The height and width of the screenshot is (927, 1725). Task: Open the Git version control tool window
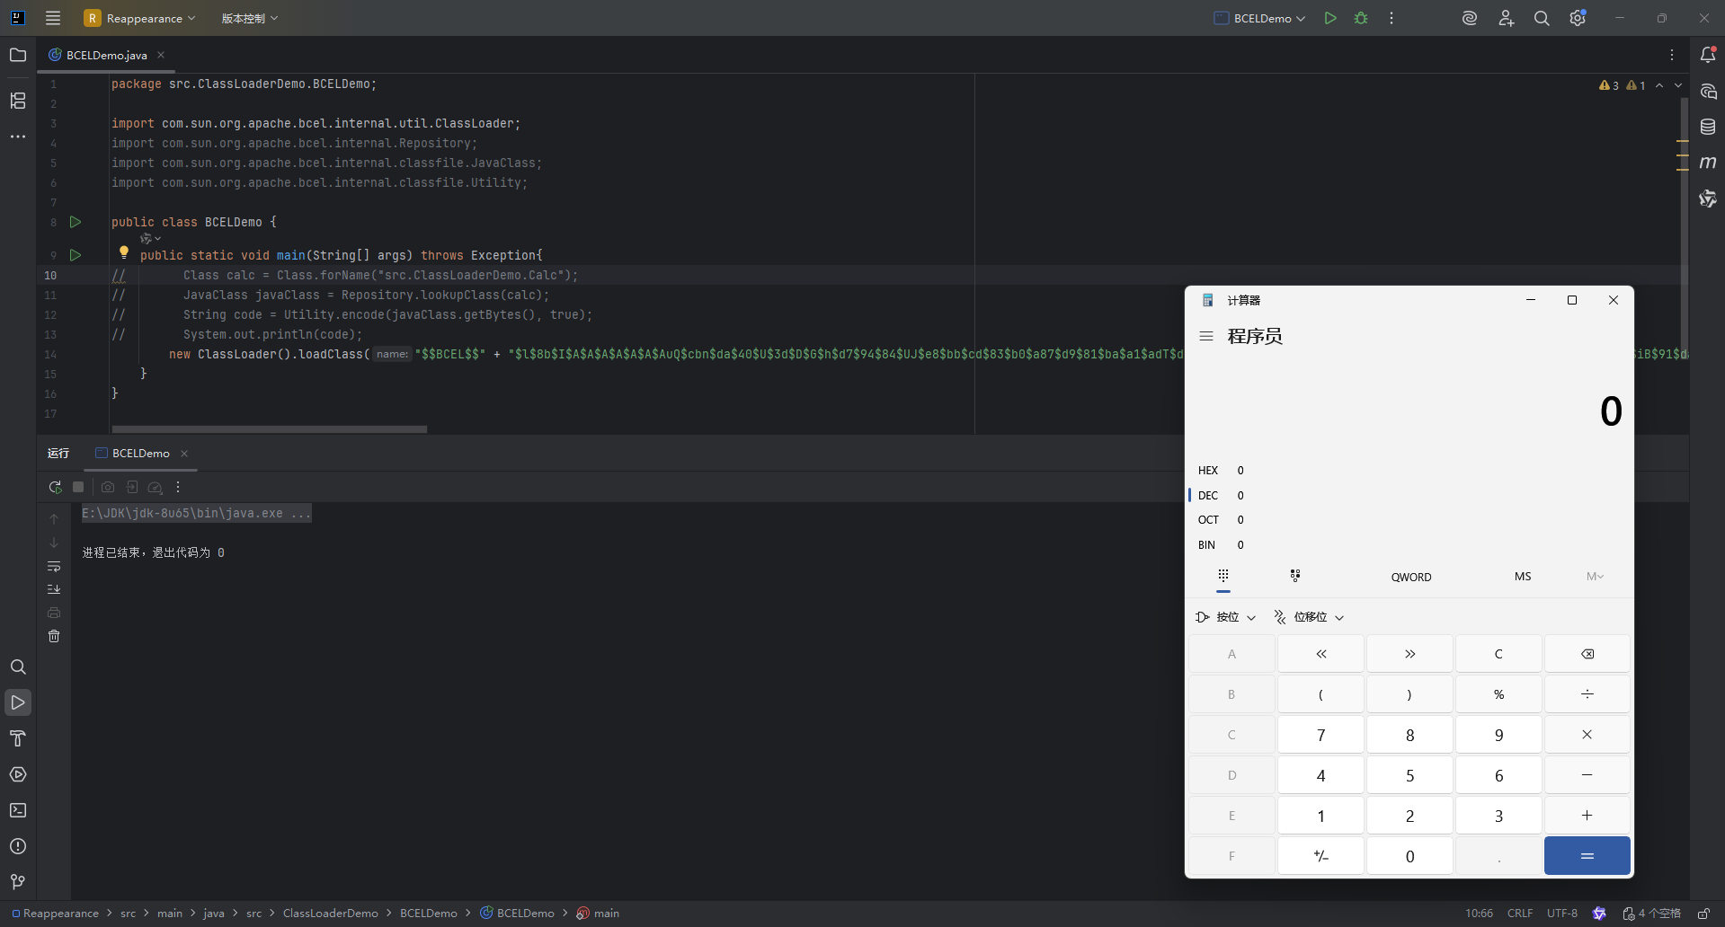(18, 882)
